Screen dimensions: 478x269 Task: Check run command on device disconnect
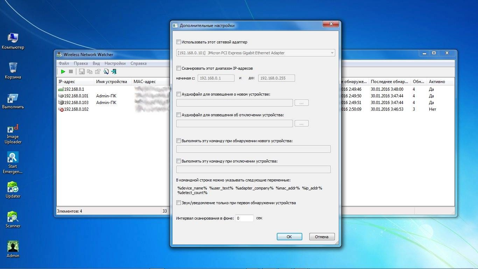[x=179, y=161]
